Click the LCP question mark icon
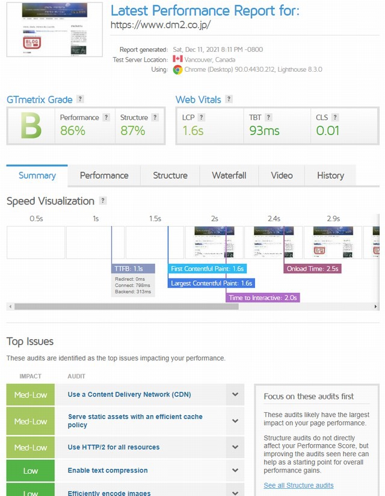This screenshot has height=496, width=385. click(x=202, y=118)
